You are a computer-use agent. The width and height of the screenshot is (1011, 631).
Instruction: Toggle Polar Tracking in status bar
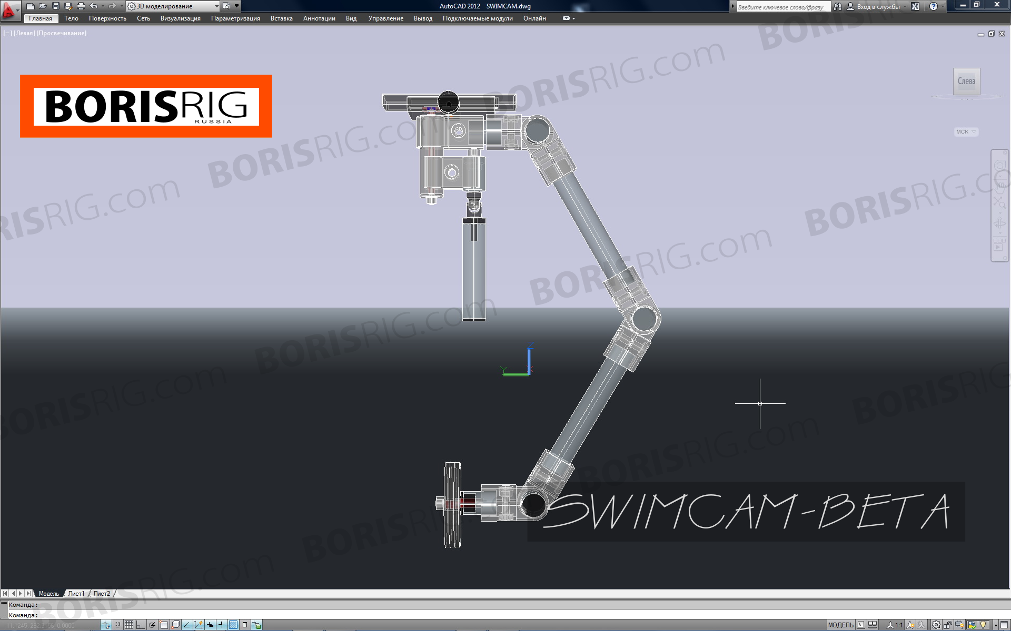pos(152,625)
